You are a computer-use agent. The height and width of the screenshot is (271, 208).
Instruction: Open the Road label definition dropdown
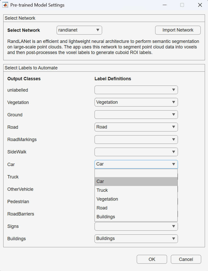[x=136, y=127]
